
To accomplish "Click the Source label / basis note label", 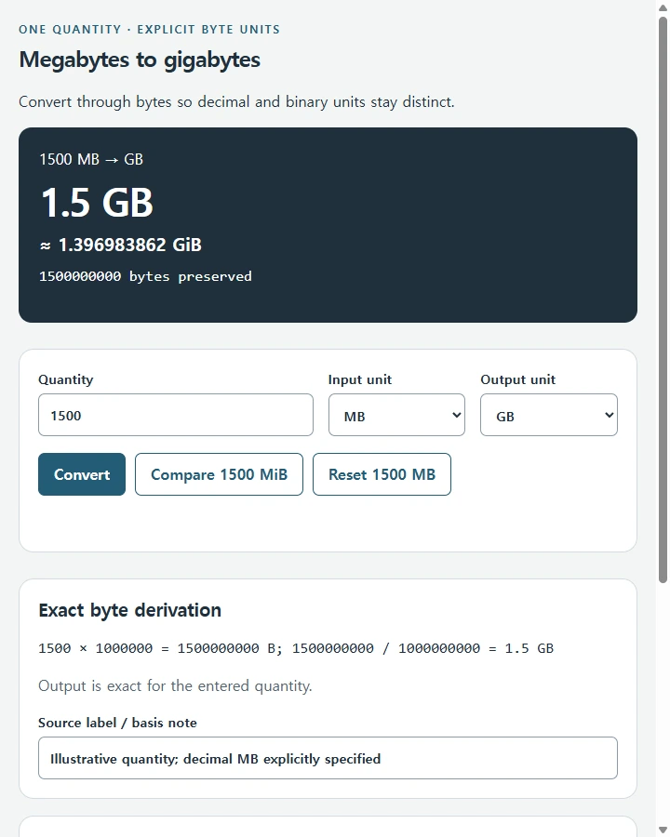I will pos(117,723).
